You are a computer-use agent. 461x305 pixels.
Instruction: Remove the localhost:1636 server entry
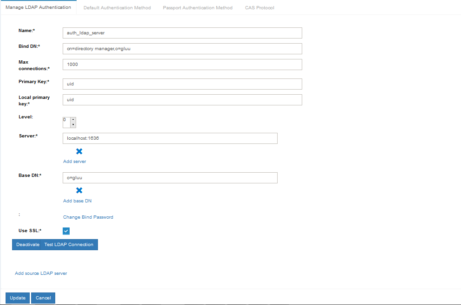79,151
